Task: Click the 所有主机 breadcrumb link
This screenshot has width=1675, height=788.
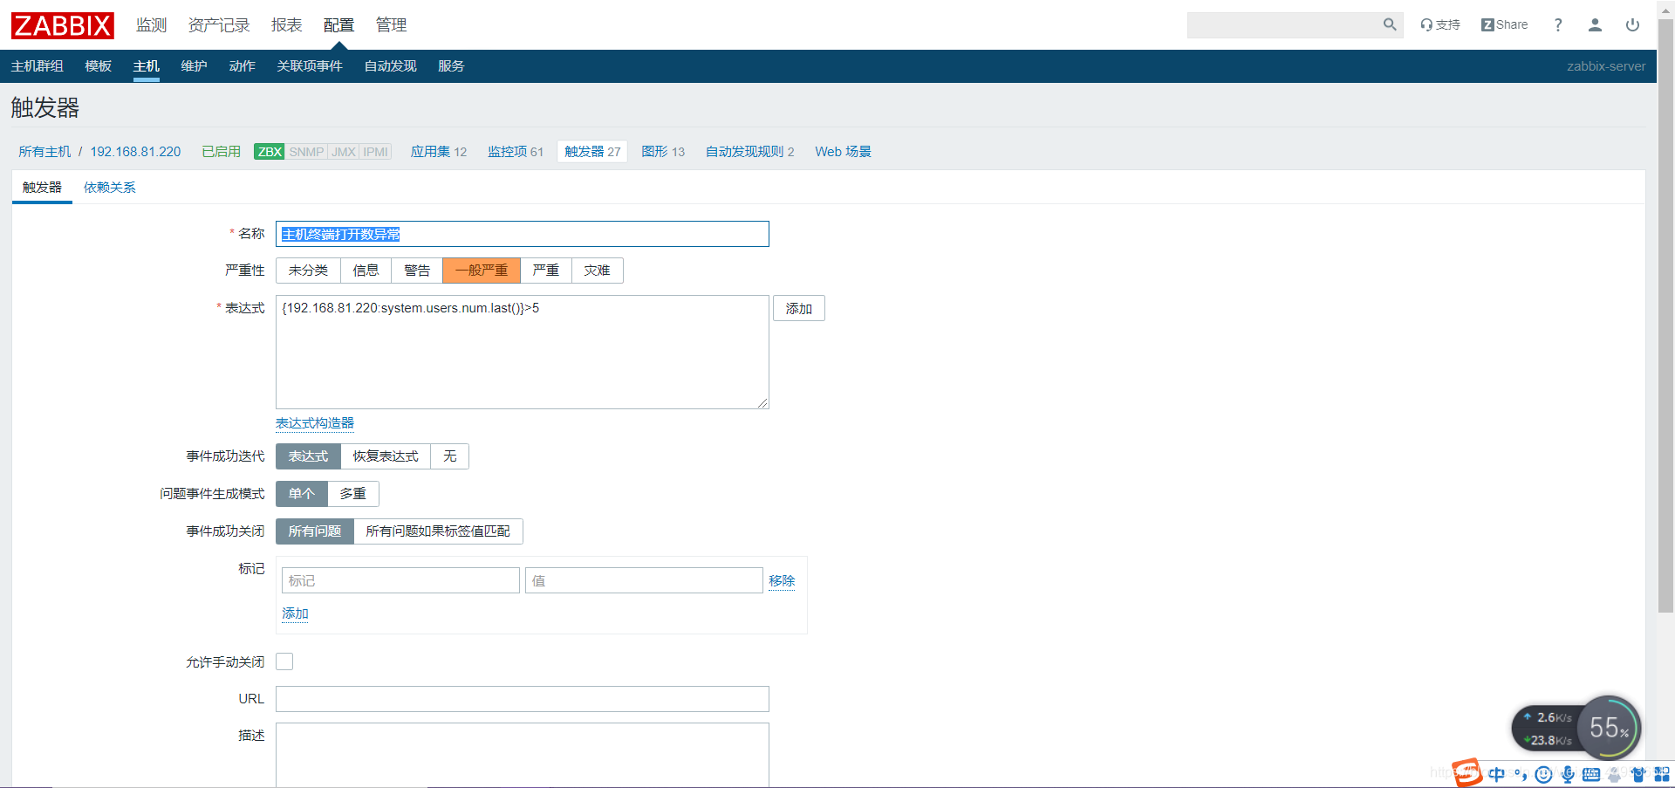Action: (44, 152)
